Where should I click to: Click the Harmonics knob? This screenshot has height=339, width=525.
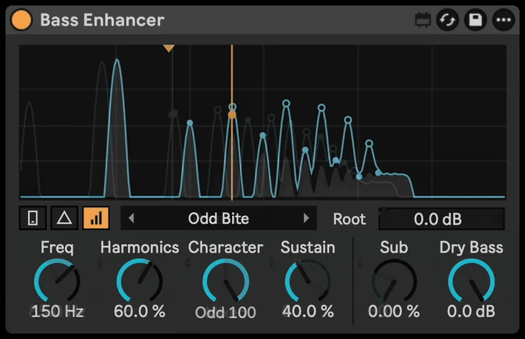pyautogui.click(x=139, y=281)
